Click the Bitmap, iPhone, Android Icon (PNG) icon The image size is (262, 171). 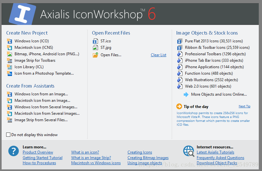click(9, 54)
